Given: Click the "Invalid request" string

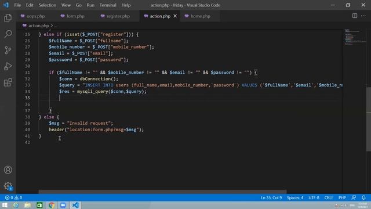Looking at the screenshot, I should (x=89, y=123).
